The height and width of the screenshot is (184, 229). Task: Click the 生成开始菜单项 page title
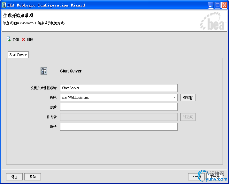coord(18,16)
